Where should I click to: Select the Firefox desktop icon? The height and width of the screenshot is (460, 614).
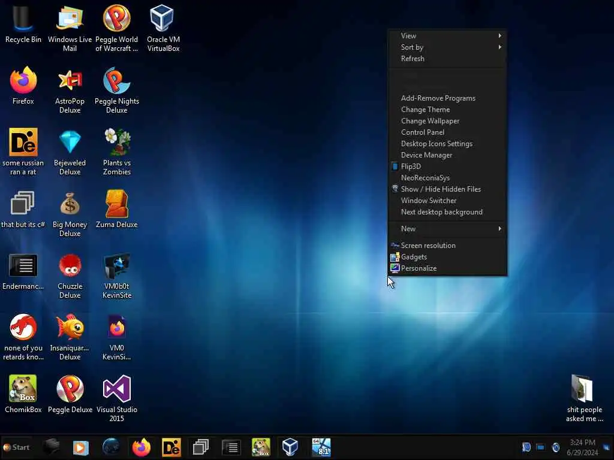pyautogui.click(x=23, y=86)
